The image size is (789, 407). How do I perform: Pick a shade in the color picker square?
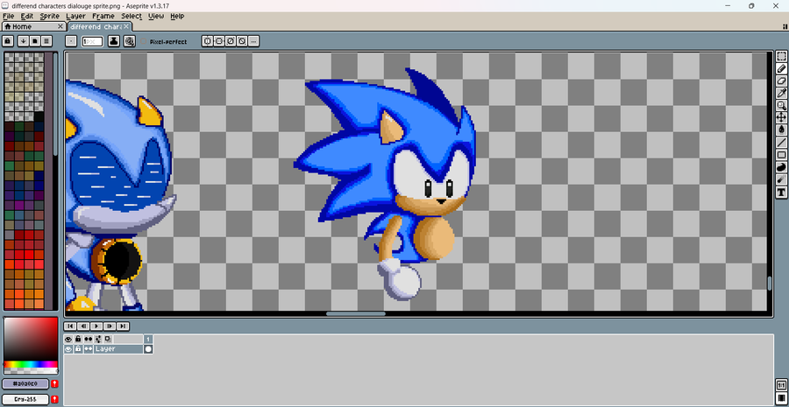pyautogui.click(x=31, y=340)
